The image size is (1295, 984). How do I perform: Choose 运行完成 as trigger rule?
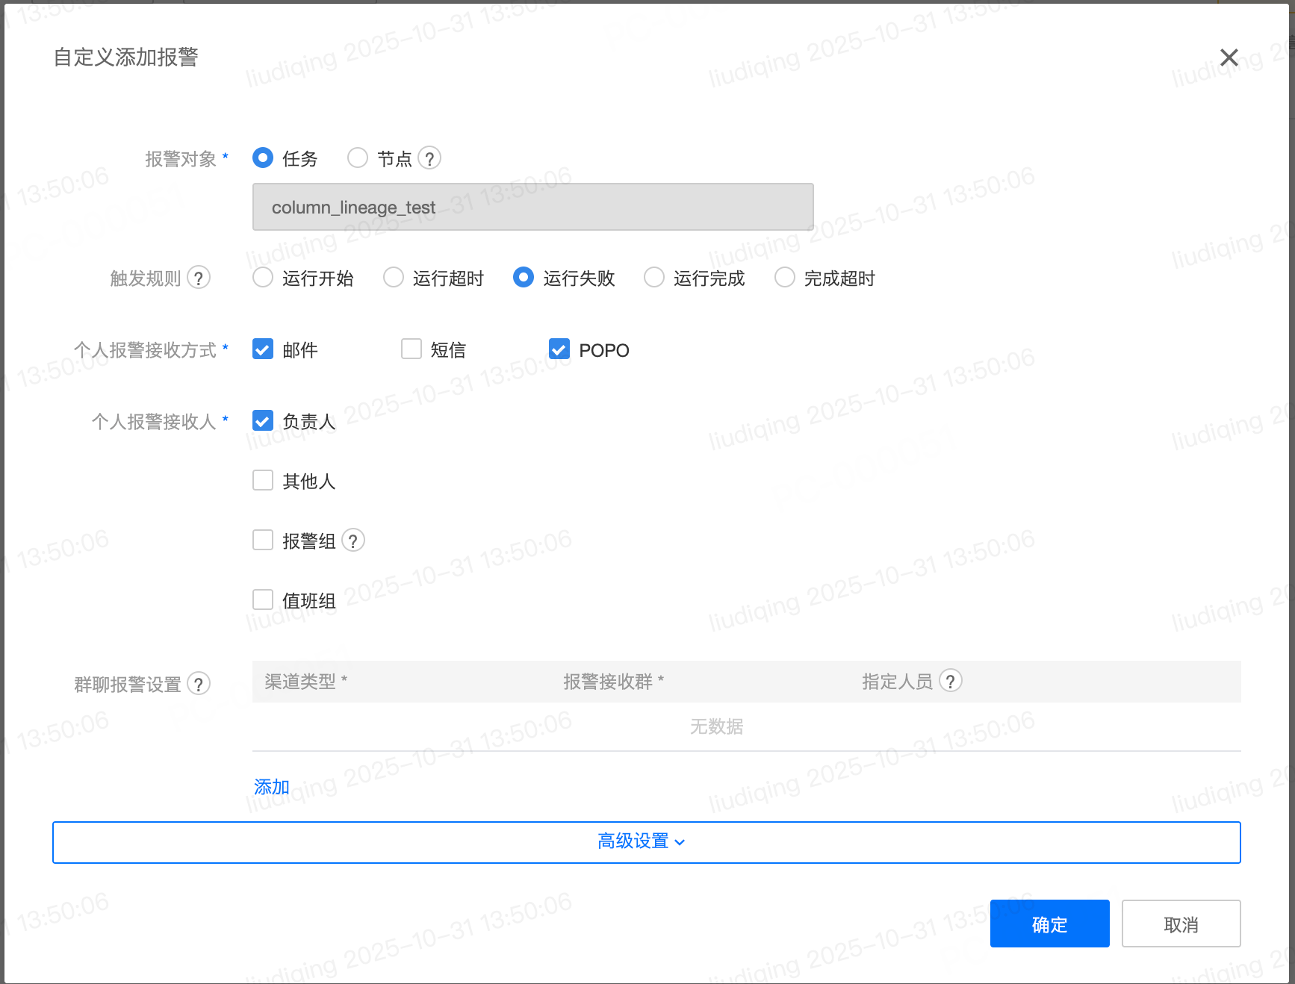click(654, 278)
